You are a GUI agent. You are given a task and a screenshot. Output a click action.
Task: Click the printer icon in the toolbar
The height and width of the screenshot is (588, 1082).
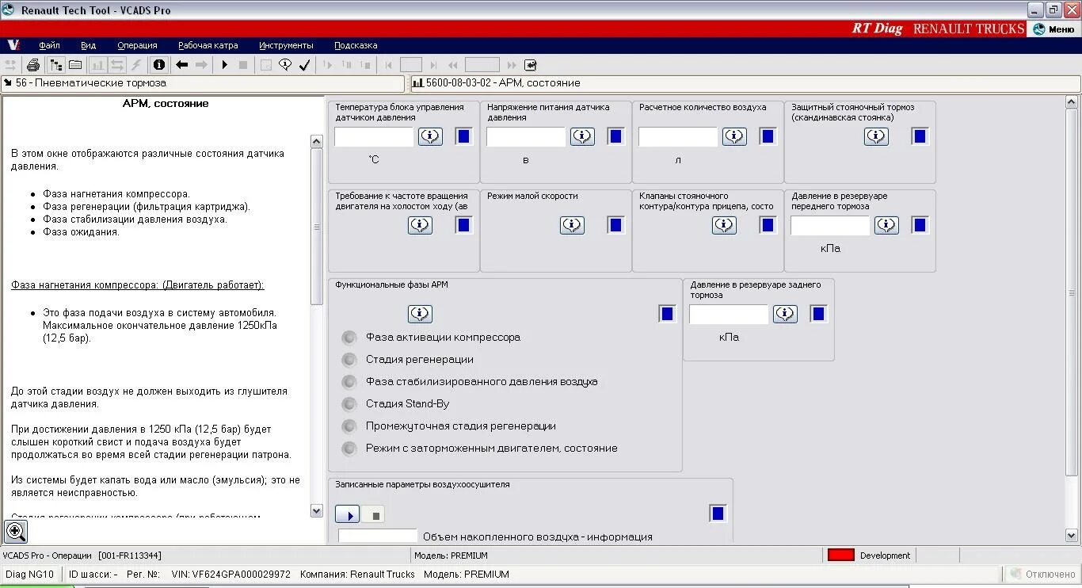[x=33, y=65]
